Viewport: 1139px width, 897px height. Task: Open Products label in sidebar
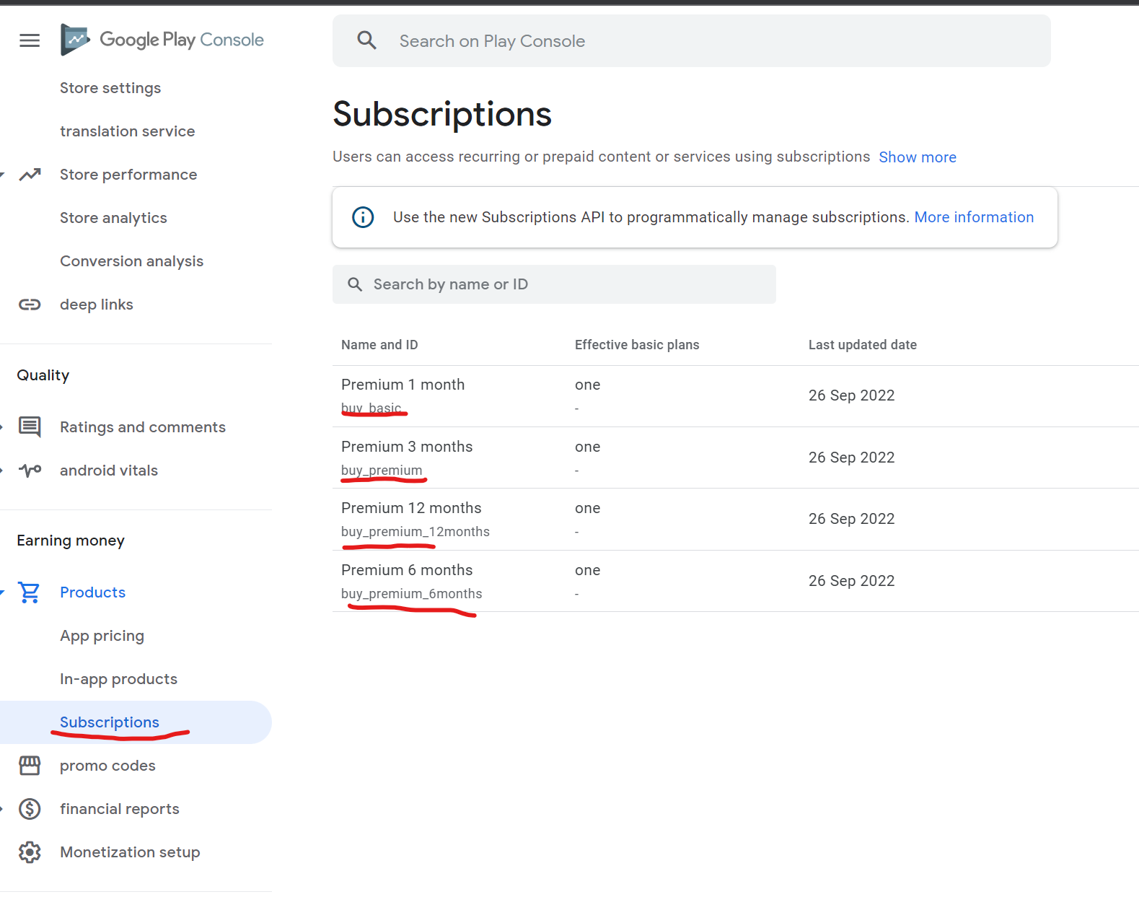92,592
